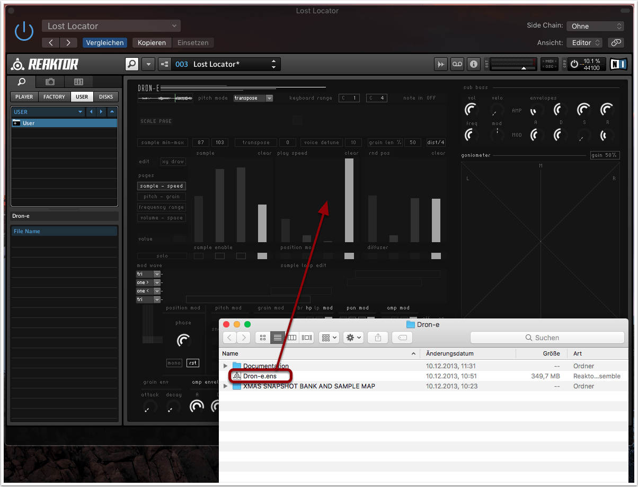
Task: Switch to the FACTORY browser tab
Action: pyautogui.click(x=54, y=97)
